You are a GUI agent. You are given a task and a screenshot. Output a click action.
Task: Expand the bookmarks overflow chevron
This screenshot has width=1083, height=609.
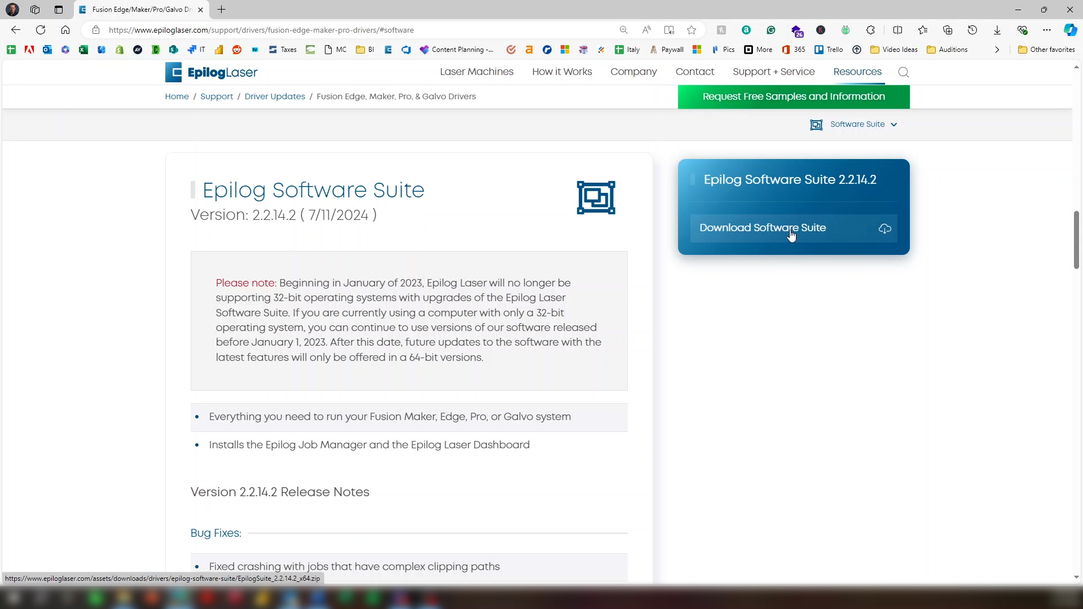click(997, 50)
